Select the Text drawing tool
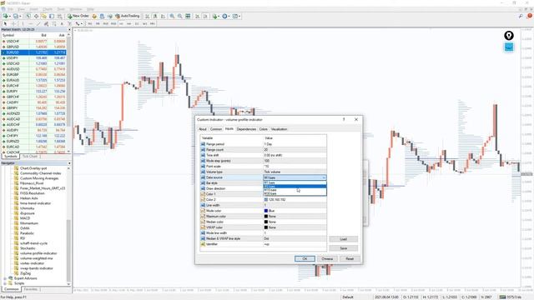534x300 pixels. (62, 24)
